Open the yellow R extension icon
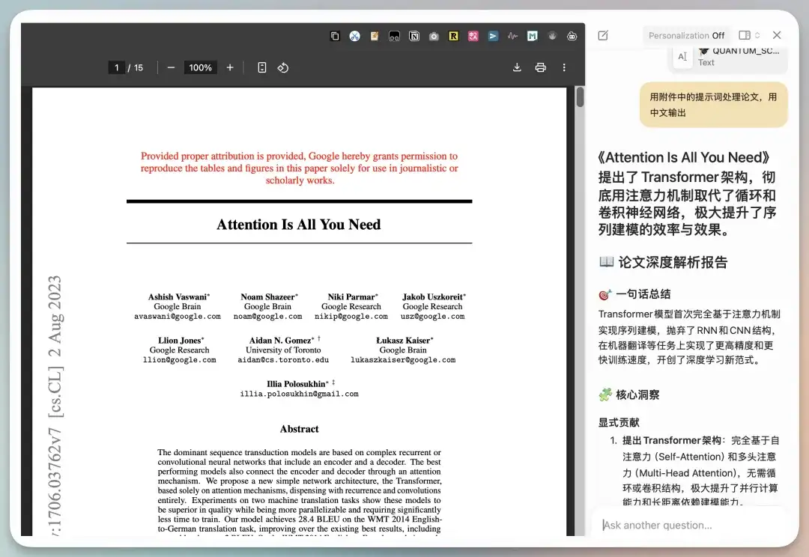This screenshot has width=809, height=557. 453,36
